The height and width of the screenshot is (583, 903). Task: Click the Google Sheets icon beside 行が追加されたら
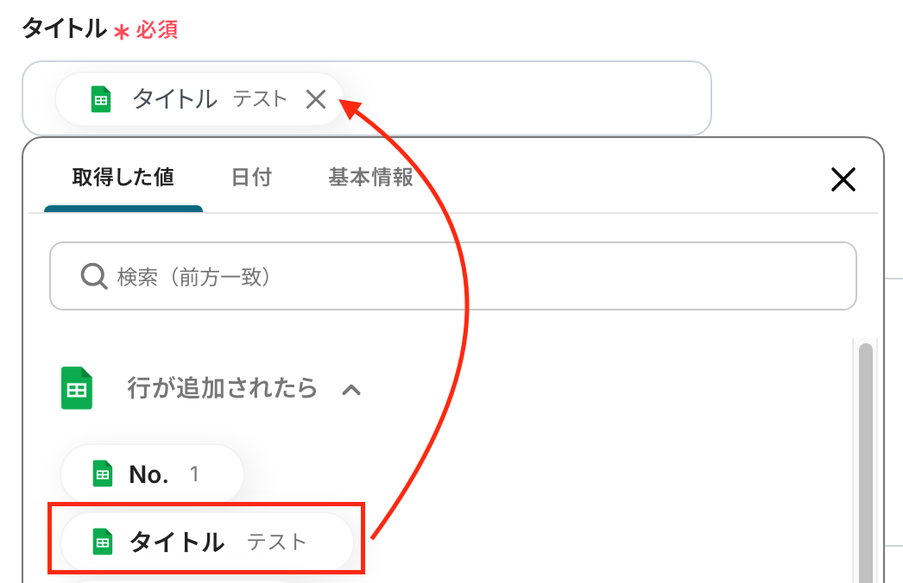tap(77, 389)
